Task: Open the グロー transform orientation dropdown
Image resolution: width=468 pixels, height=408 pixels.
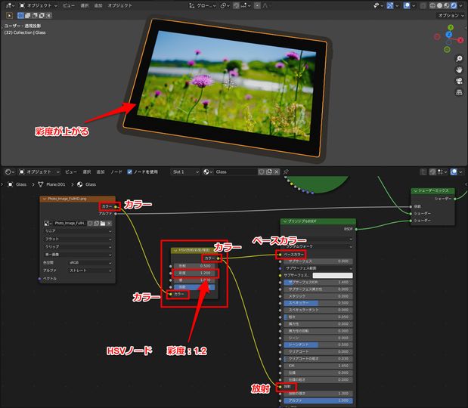Action: pyautogui.click(x=203, y=5)
